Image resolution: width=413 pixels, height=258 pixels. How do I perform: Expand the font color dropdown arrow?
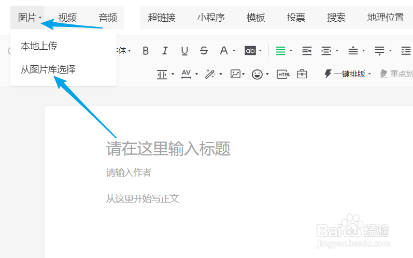pos(234,51)
